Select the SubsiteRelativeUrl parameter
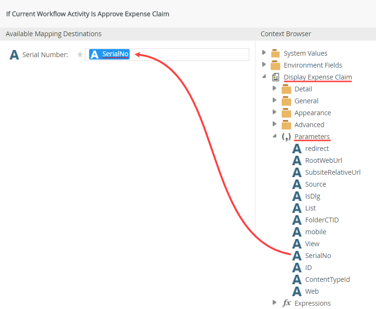376x309 pixels. [x=333, y=172]
